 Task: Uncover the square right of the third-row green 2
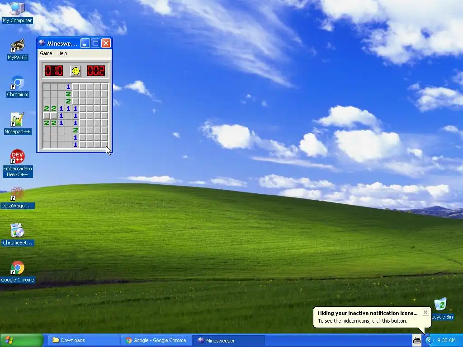76,101
